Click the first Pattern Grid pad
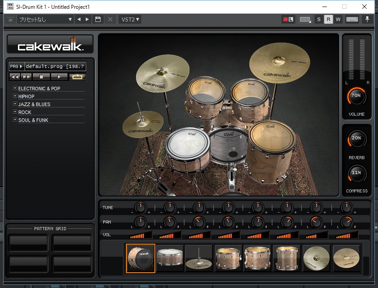Image resolution: width=378 pixels, height=288 pixels. pyautogui.click(x=28, y=242)
